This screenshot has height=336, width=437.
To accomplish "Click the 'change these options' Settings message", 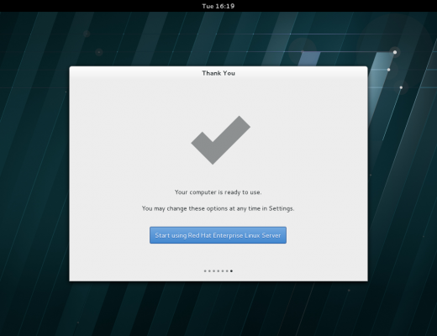I will tap(218, 208).
